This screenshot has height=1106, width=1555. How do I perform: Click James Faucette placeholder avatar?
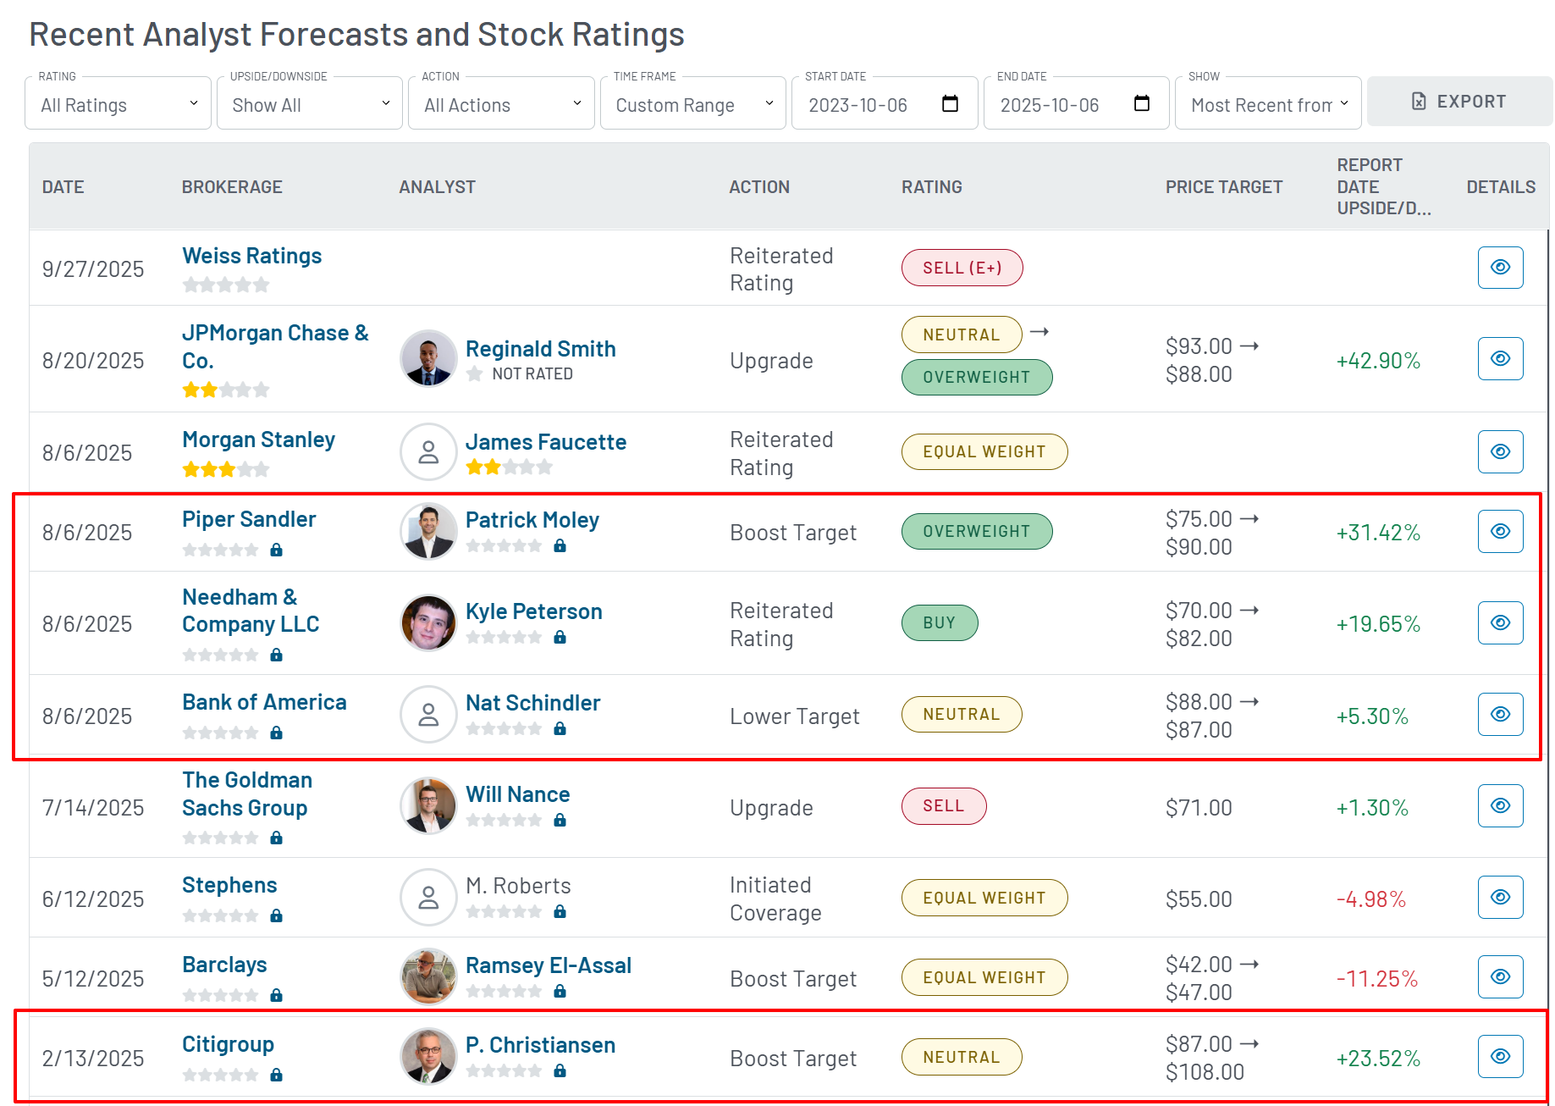[x=428, y=452]
